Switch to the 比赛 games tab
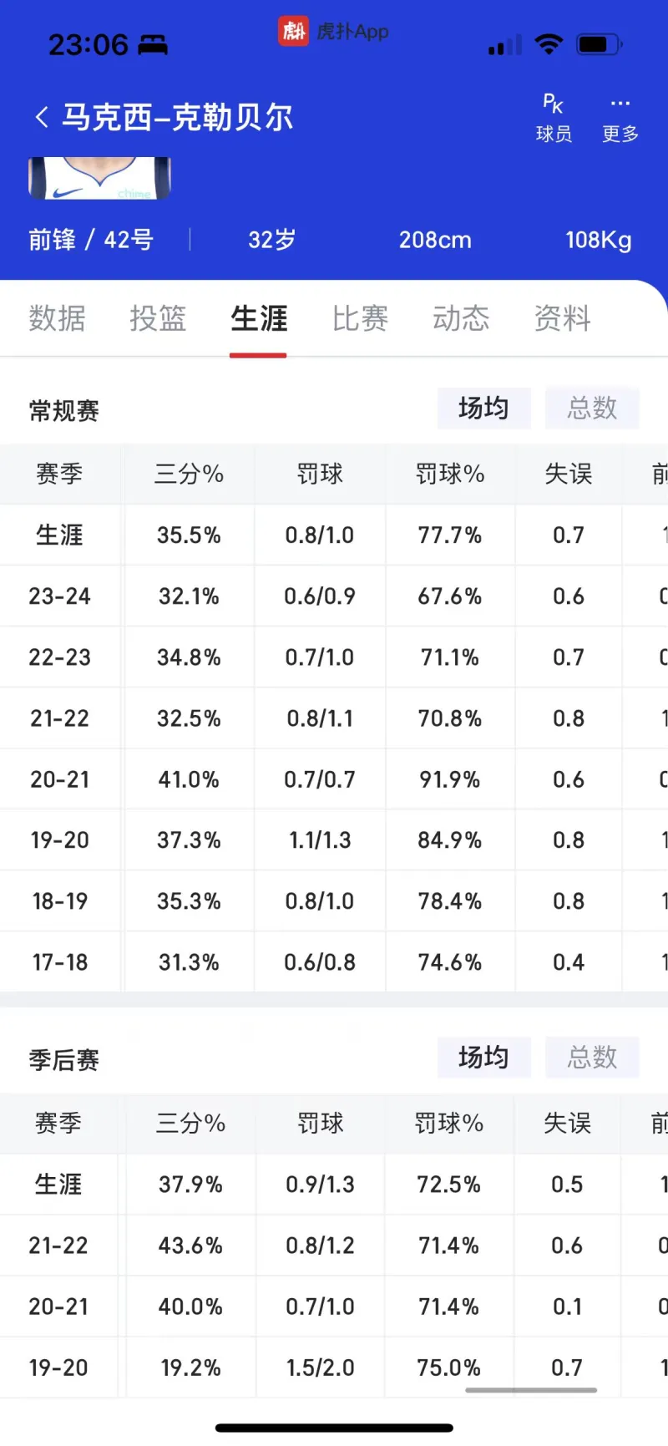Image resolution: width=668 pixels, height=1446 pixels. click(x=359, y=318)
